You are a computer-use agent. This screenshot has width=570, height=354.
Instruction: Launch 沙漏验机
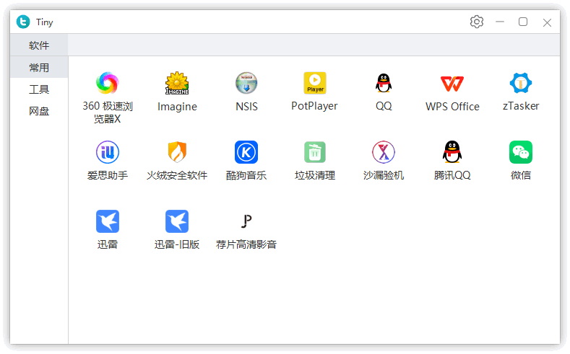click(384, 152)
